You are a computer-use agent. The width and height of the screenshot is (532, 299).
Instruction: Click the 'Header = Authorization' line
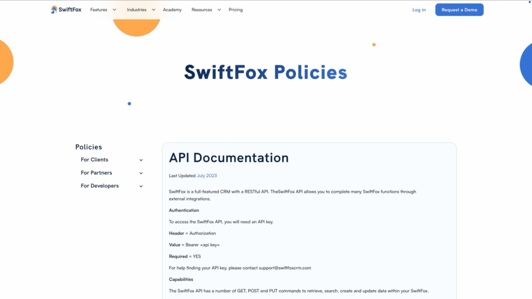pyautogui.click(x=192, y=233)
